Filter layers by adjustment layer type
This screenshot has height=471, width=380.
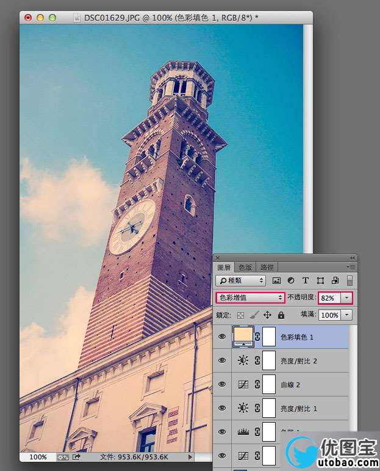(x=290, y=280)
